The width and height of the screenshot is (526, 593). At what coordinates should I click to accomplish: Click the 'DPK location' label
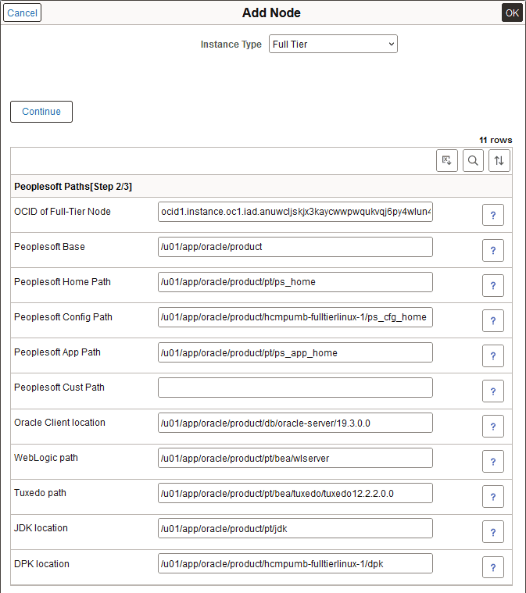tap(41, 564)
